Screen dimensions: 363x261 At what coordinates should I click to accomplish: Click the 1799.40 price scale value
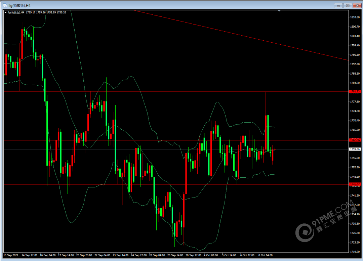tap(355, 45)
